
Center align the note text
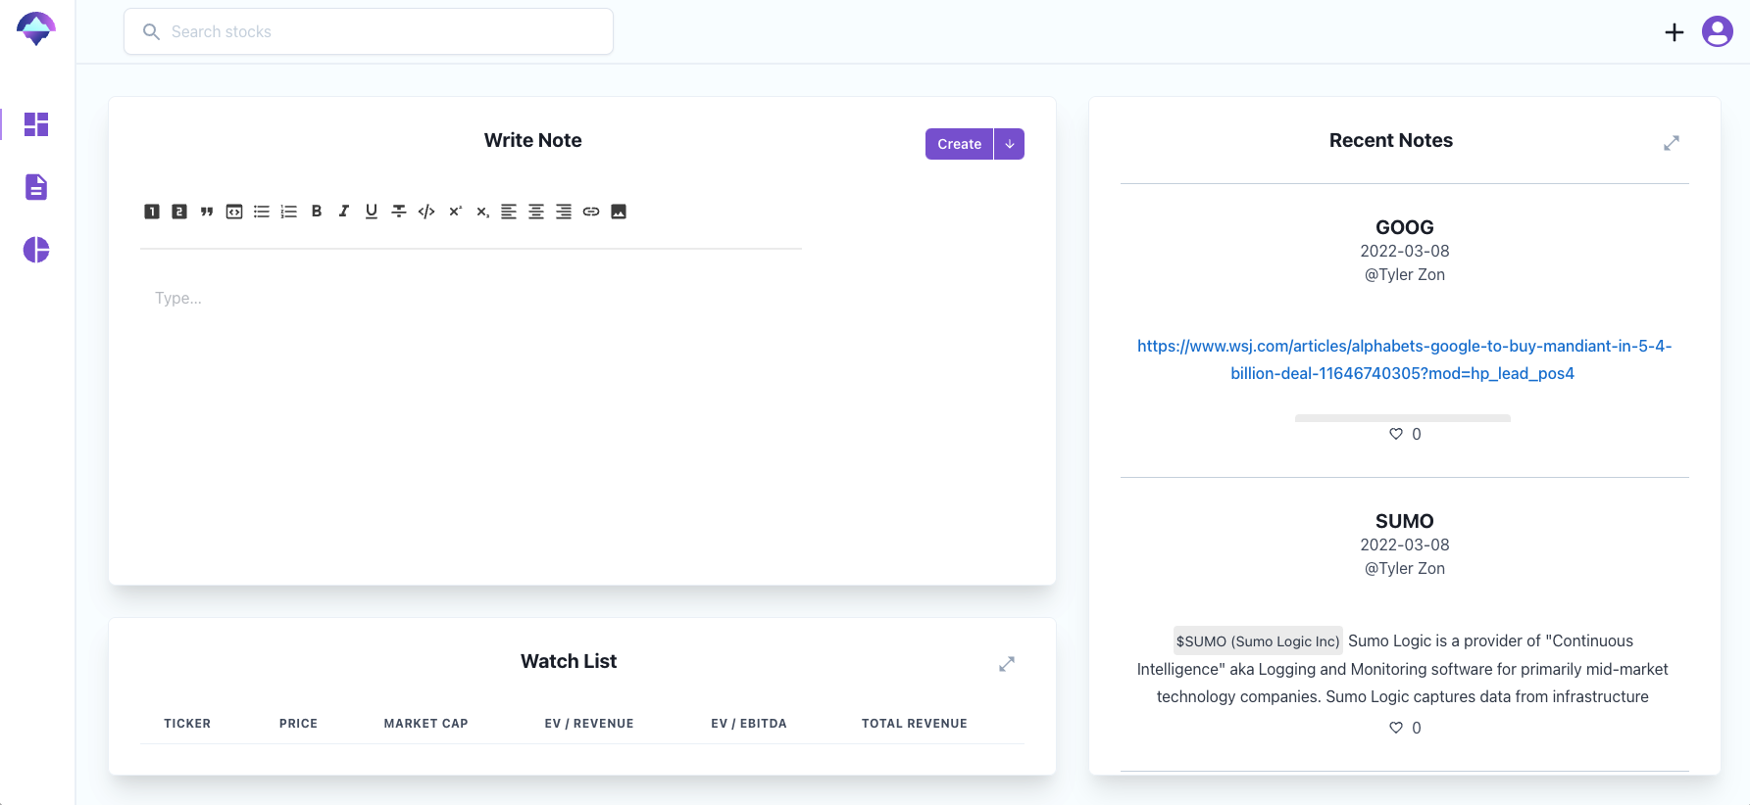(x=536, y=212)
